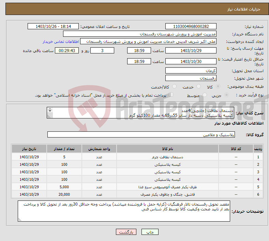
Task: Click the response deadline date 1403/10/29 field
Action: point(191,50)
